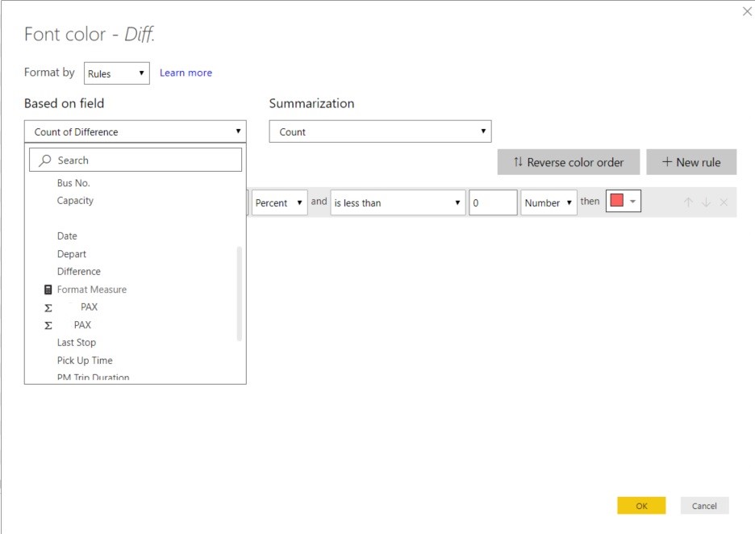
Task: Open the Format by Rules dropdown
Action: coord(116,73)
